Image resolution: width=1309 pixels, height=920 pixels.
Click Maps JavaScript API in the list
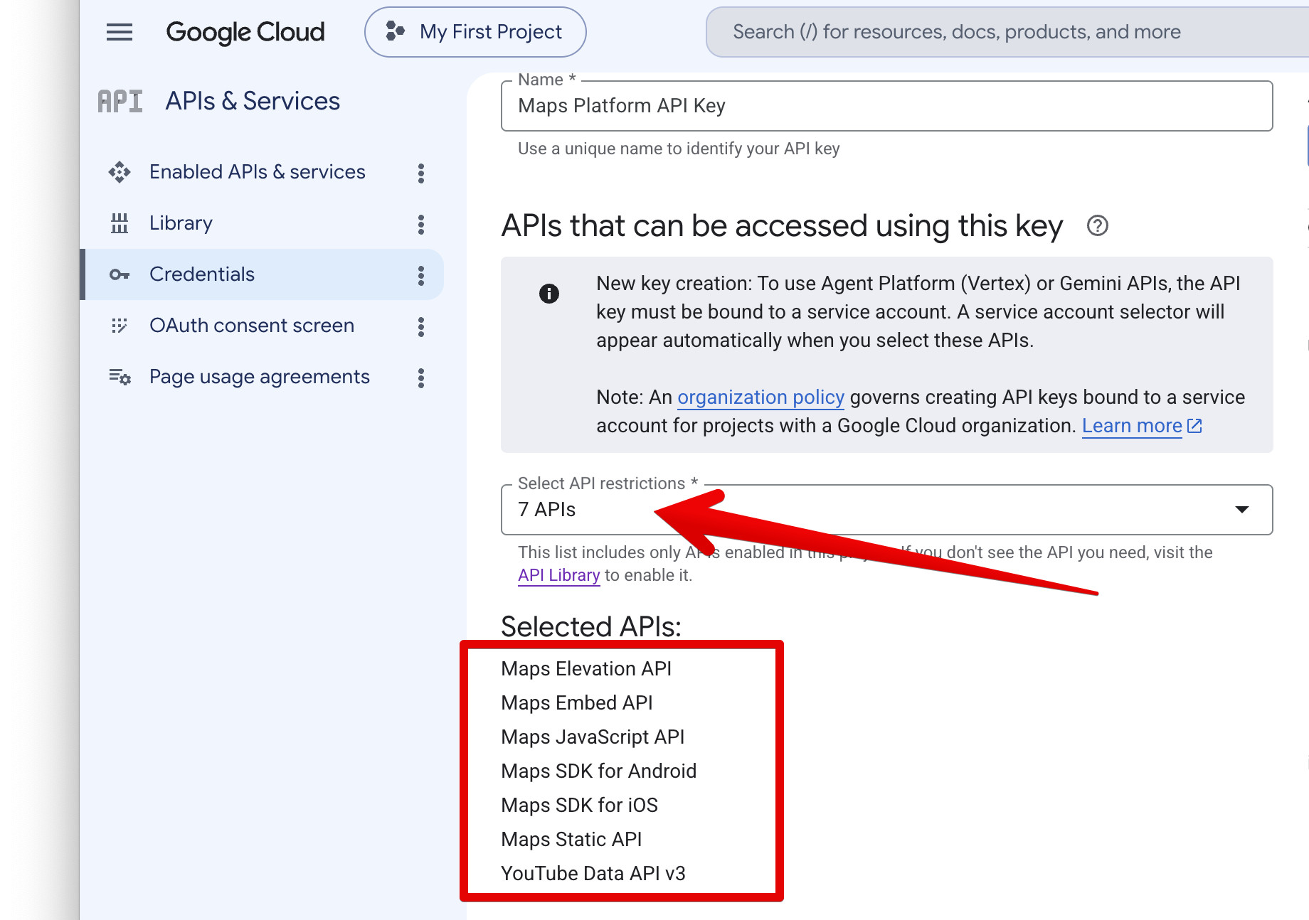[593, 737]
